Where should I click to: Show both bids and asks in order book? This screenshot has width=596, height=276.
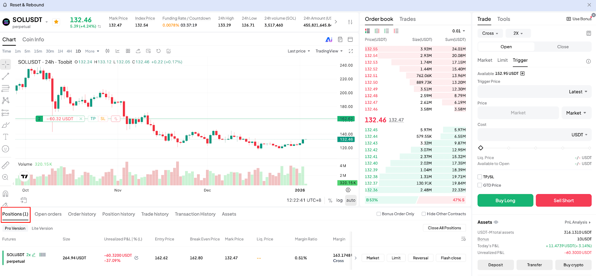[x=368, y=31]
